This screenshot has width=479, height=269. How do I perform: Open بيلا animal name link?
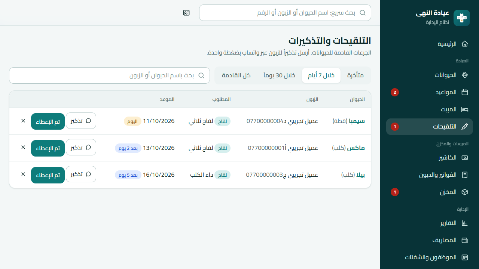[x=360, y=175]
